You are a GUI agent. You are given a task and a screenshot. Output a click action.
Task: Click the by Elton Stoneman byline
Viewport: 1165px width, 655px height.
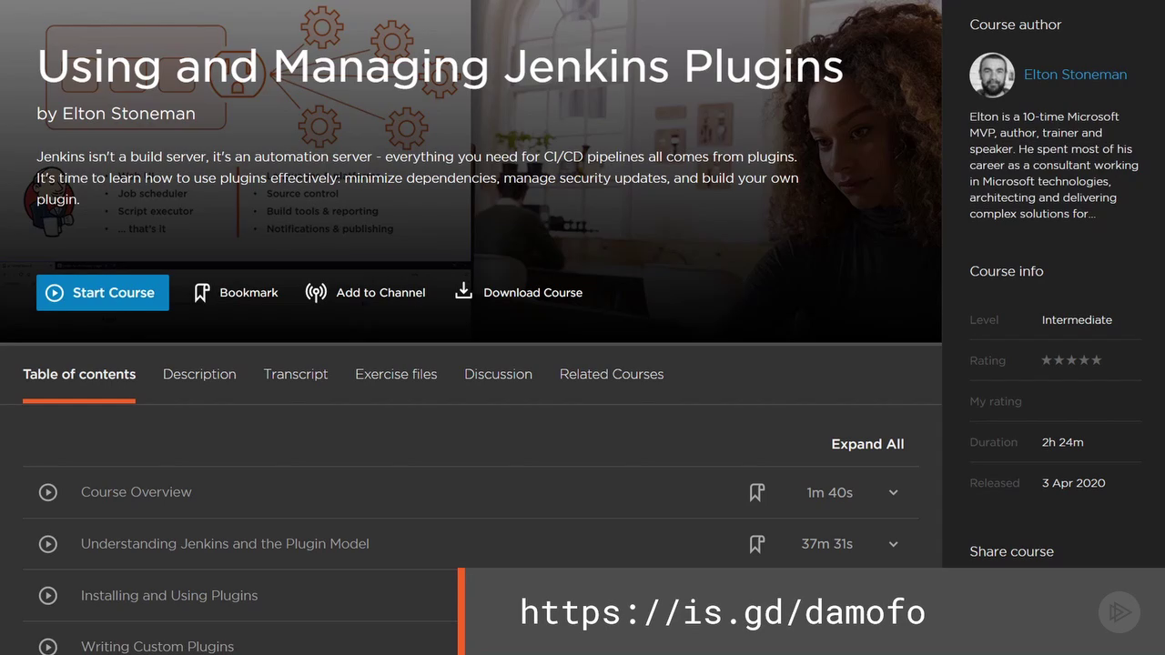click(116, 114)
